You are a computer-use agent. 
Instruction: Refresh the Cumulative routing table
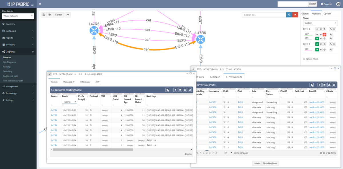190,90
